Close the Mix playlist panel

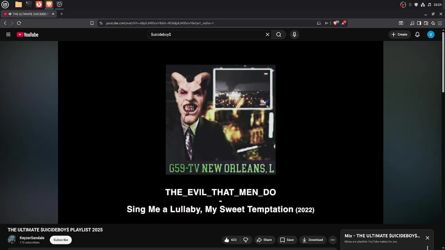coord(427,238)
